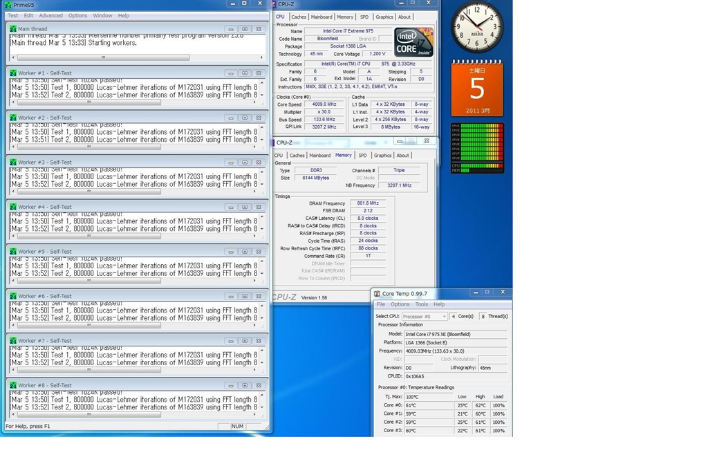
Task: Switch to CPU tab in CPU-Z timings window
Action: coord(279,156)
